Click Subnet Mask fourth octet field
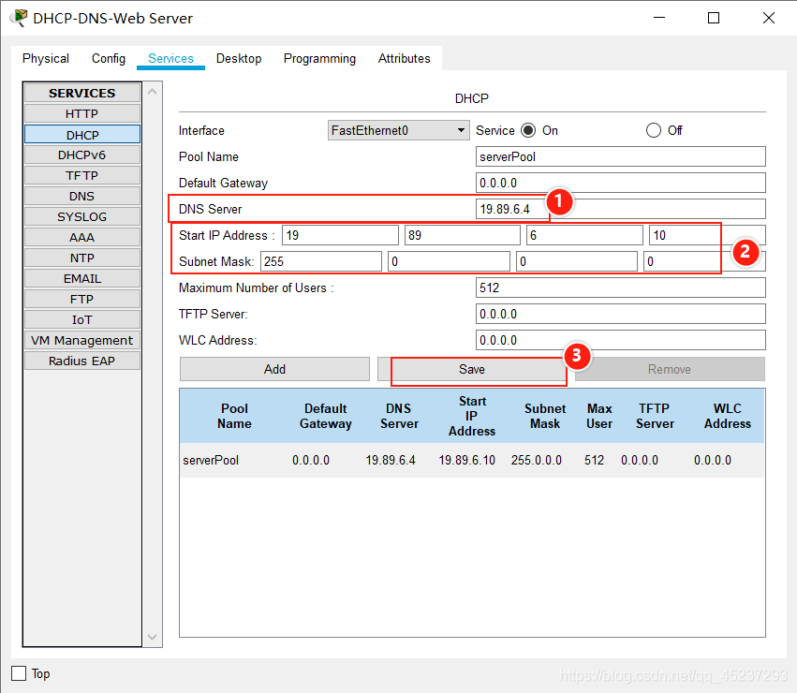The width and height of the screenshot is (797, 693). tap(704, 262)
